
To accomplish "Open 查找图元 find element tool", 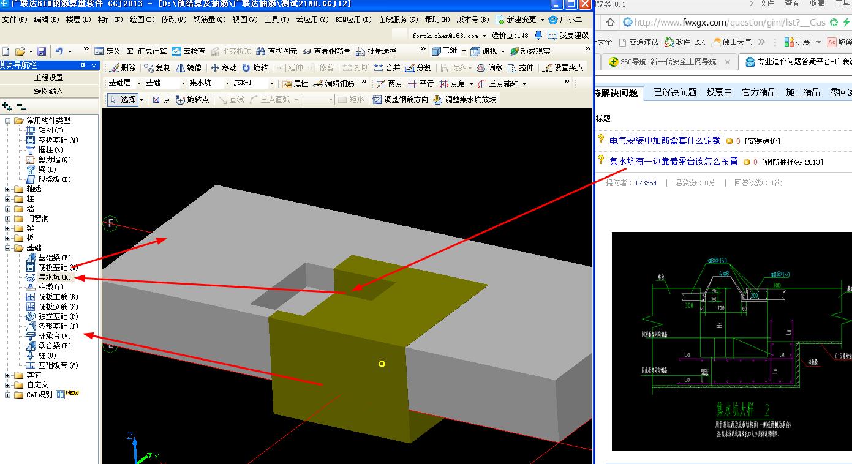I will (x=277, y=51).
